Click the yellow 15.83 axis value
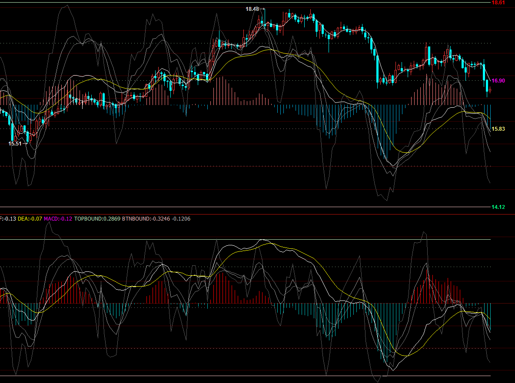 coord(498,129)
